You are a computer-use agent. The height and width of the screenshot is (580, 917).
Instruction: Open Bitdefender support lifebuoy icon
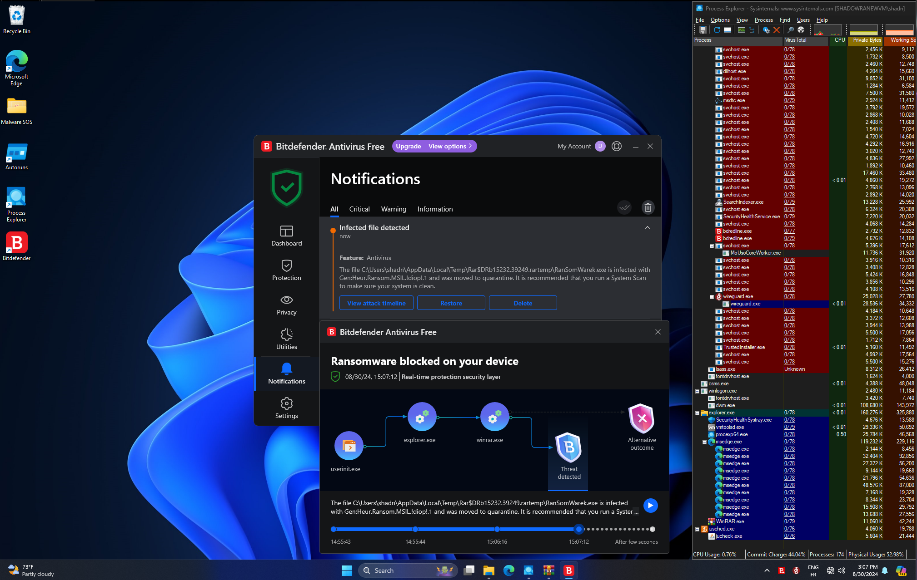tap(616, 146)
